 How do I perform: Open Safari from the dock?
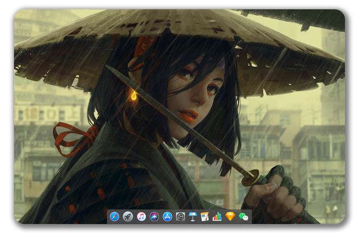(114, 217)
